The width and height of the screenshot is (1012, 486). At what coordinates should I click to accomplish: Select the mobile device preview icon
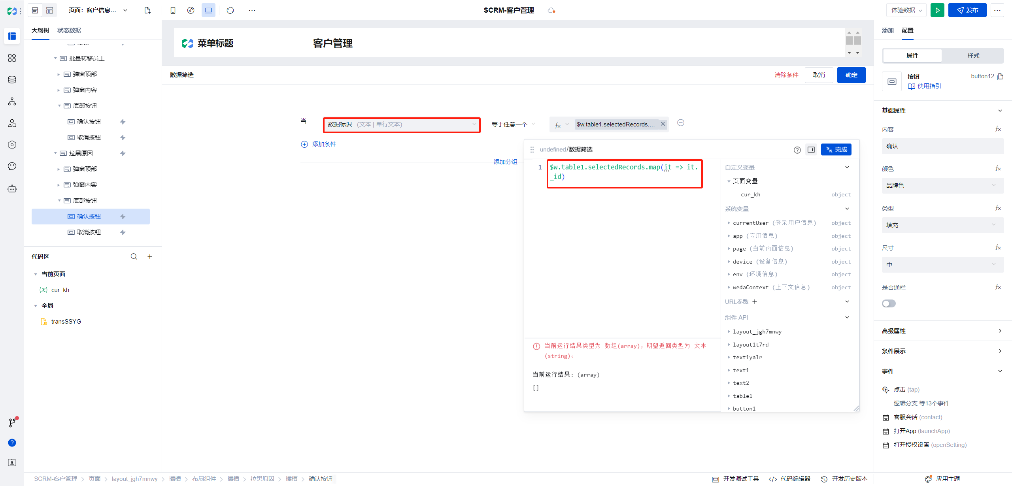pyautogui.click(x=173, y=10)
